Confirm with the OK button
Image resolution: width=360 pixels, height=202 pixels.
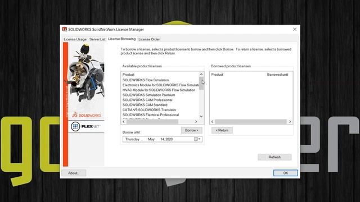click(x=286, y=173)
